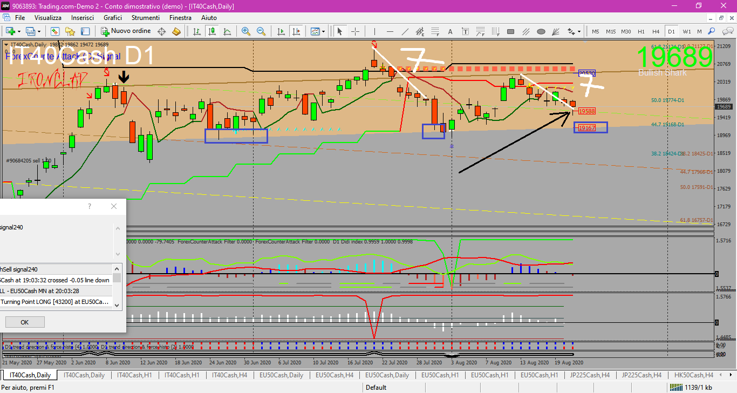
Task: Click the alert list scroll up arrow
Action: [x=117, y=268]
